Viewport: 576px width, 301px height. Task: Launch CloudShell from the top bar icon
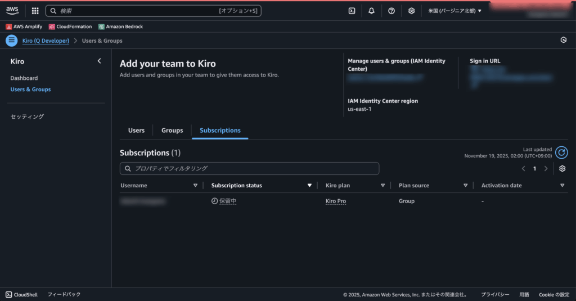click(x=352, y=11)
